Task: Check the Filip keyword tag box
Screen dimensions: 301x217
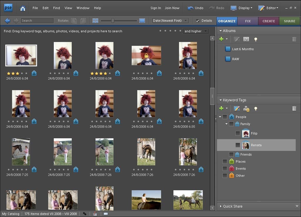Action: 238,133
